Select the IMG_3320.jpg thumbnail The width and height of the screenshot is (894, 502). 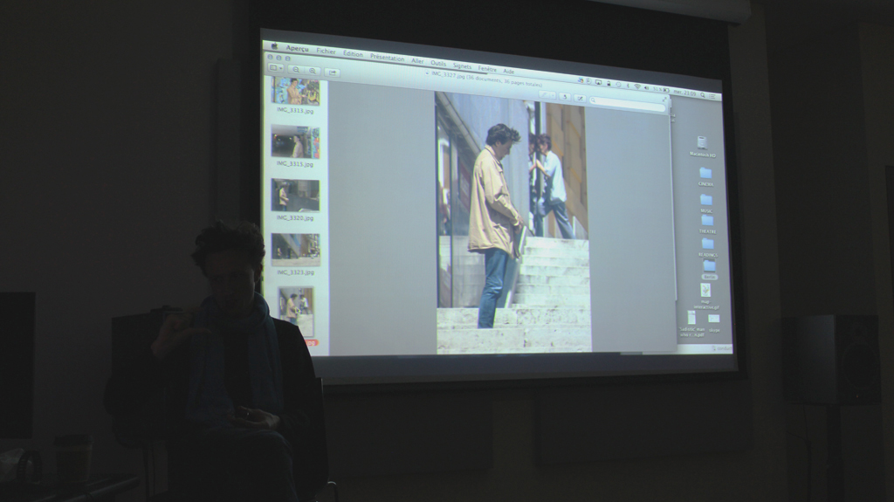tap(294, 195)
